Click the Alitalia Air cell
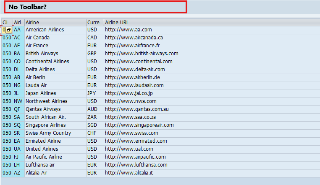 coord(55,172)
